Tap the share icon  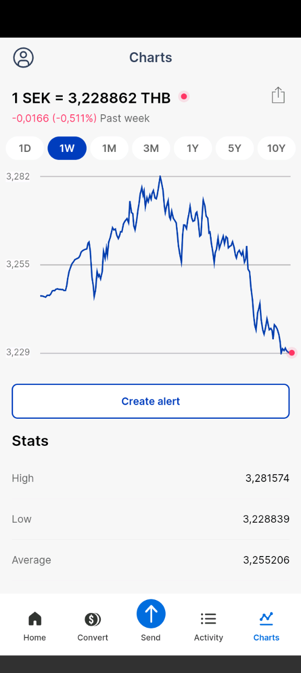[x=278, y=96]
